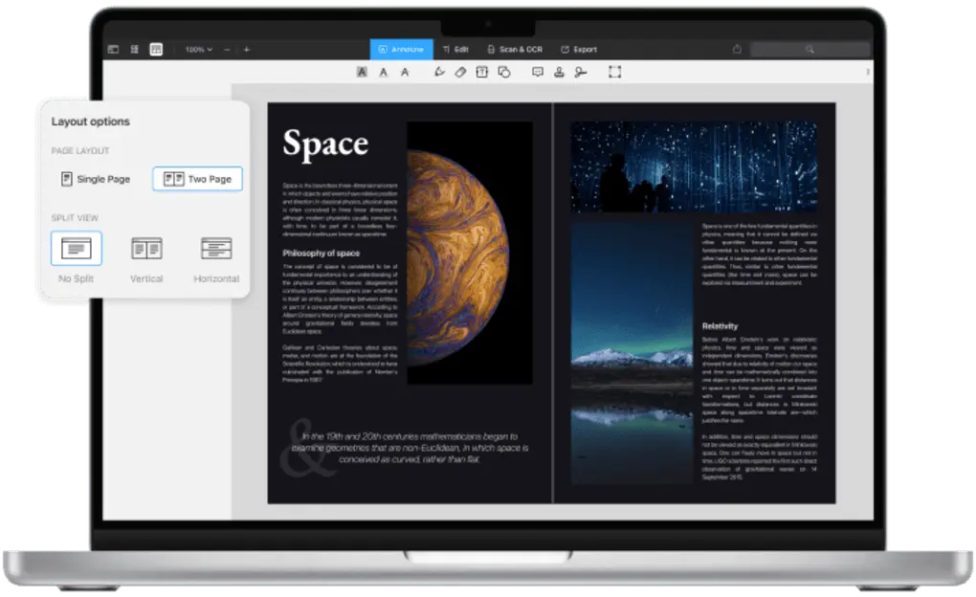The width and height of the screenshot is (976, 597).
Task: Activate the eraser tool
Action: coord(460,72)
